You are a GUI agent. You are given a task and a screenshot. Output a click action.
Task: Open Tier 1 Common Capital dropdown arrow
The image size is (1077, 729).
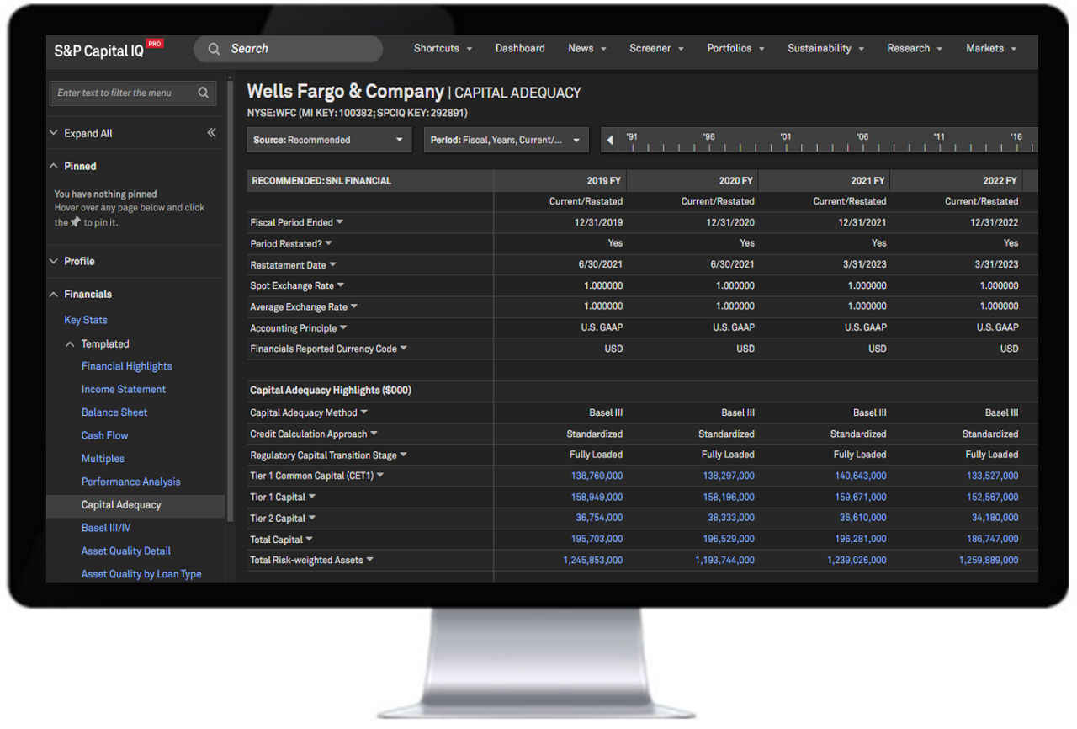pyautogui.click(x=380, y=476)
